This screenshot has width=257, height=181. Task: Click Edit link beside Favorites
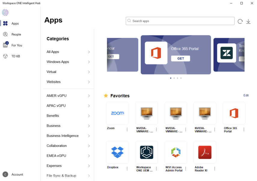pyautogui.click(x=246, y=95)
